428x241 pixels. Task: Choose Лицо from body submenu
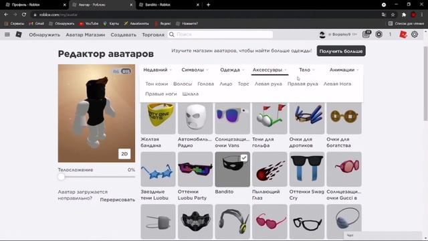(x=226, y=84)
